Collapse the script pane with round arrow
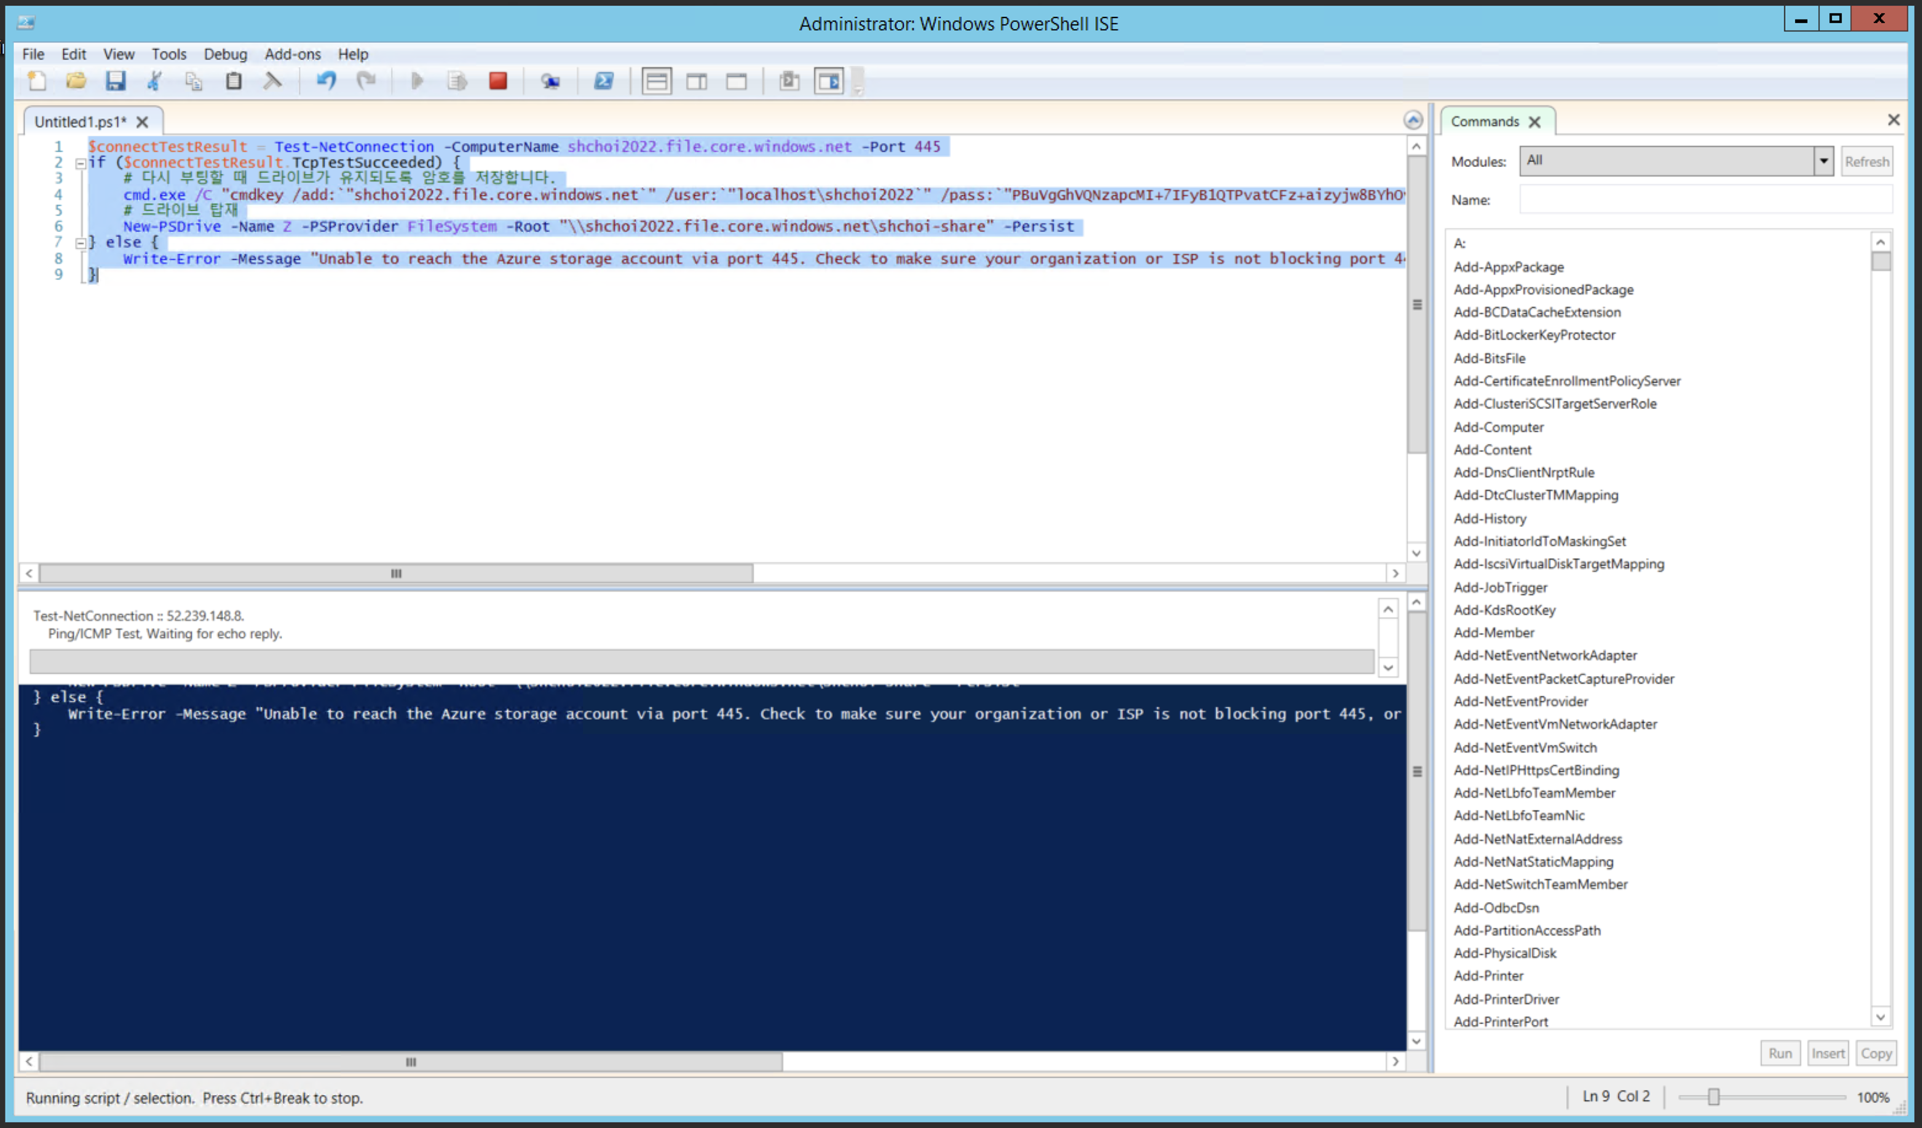The width and height of the screenshot is (1922, 1128). (1412, 120)
